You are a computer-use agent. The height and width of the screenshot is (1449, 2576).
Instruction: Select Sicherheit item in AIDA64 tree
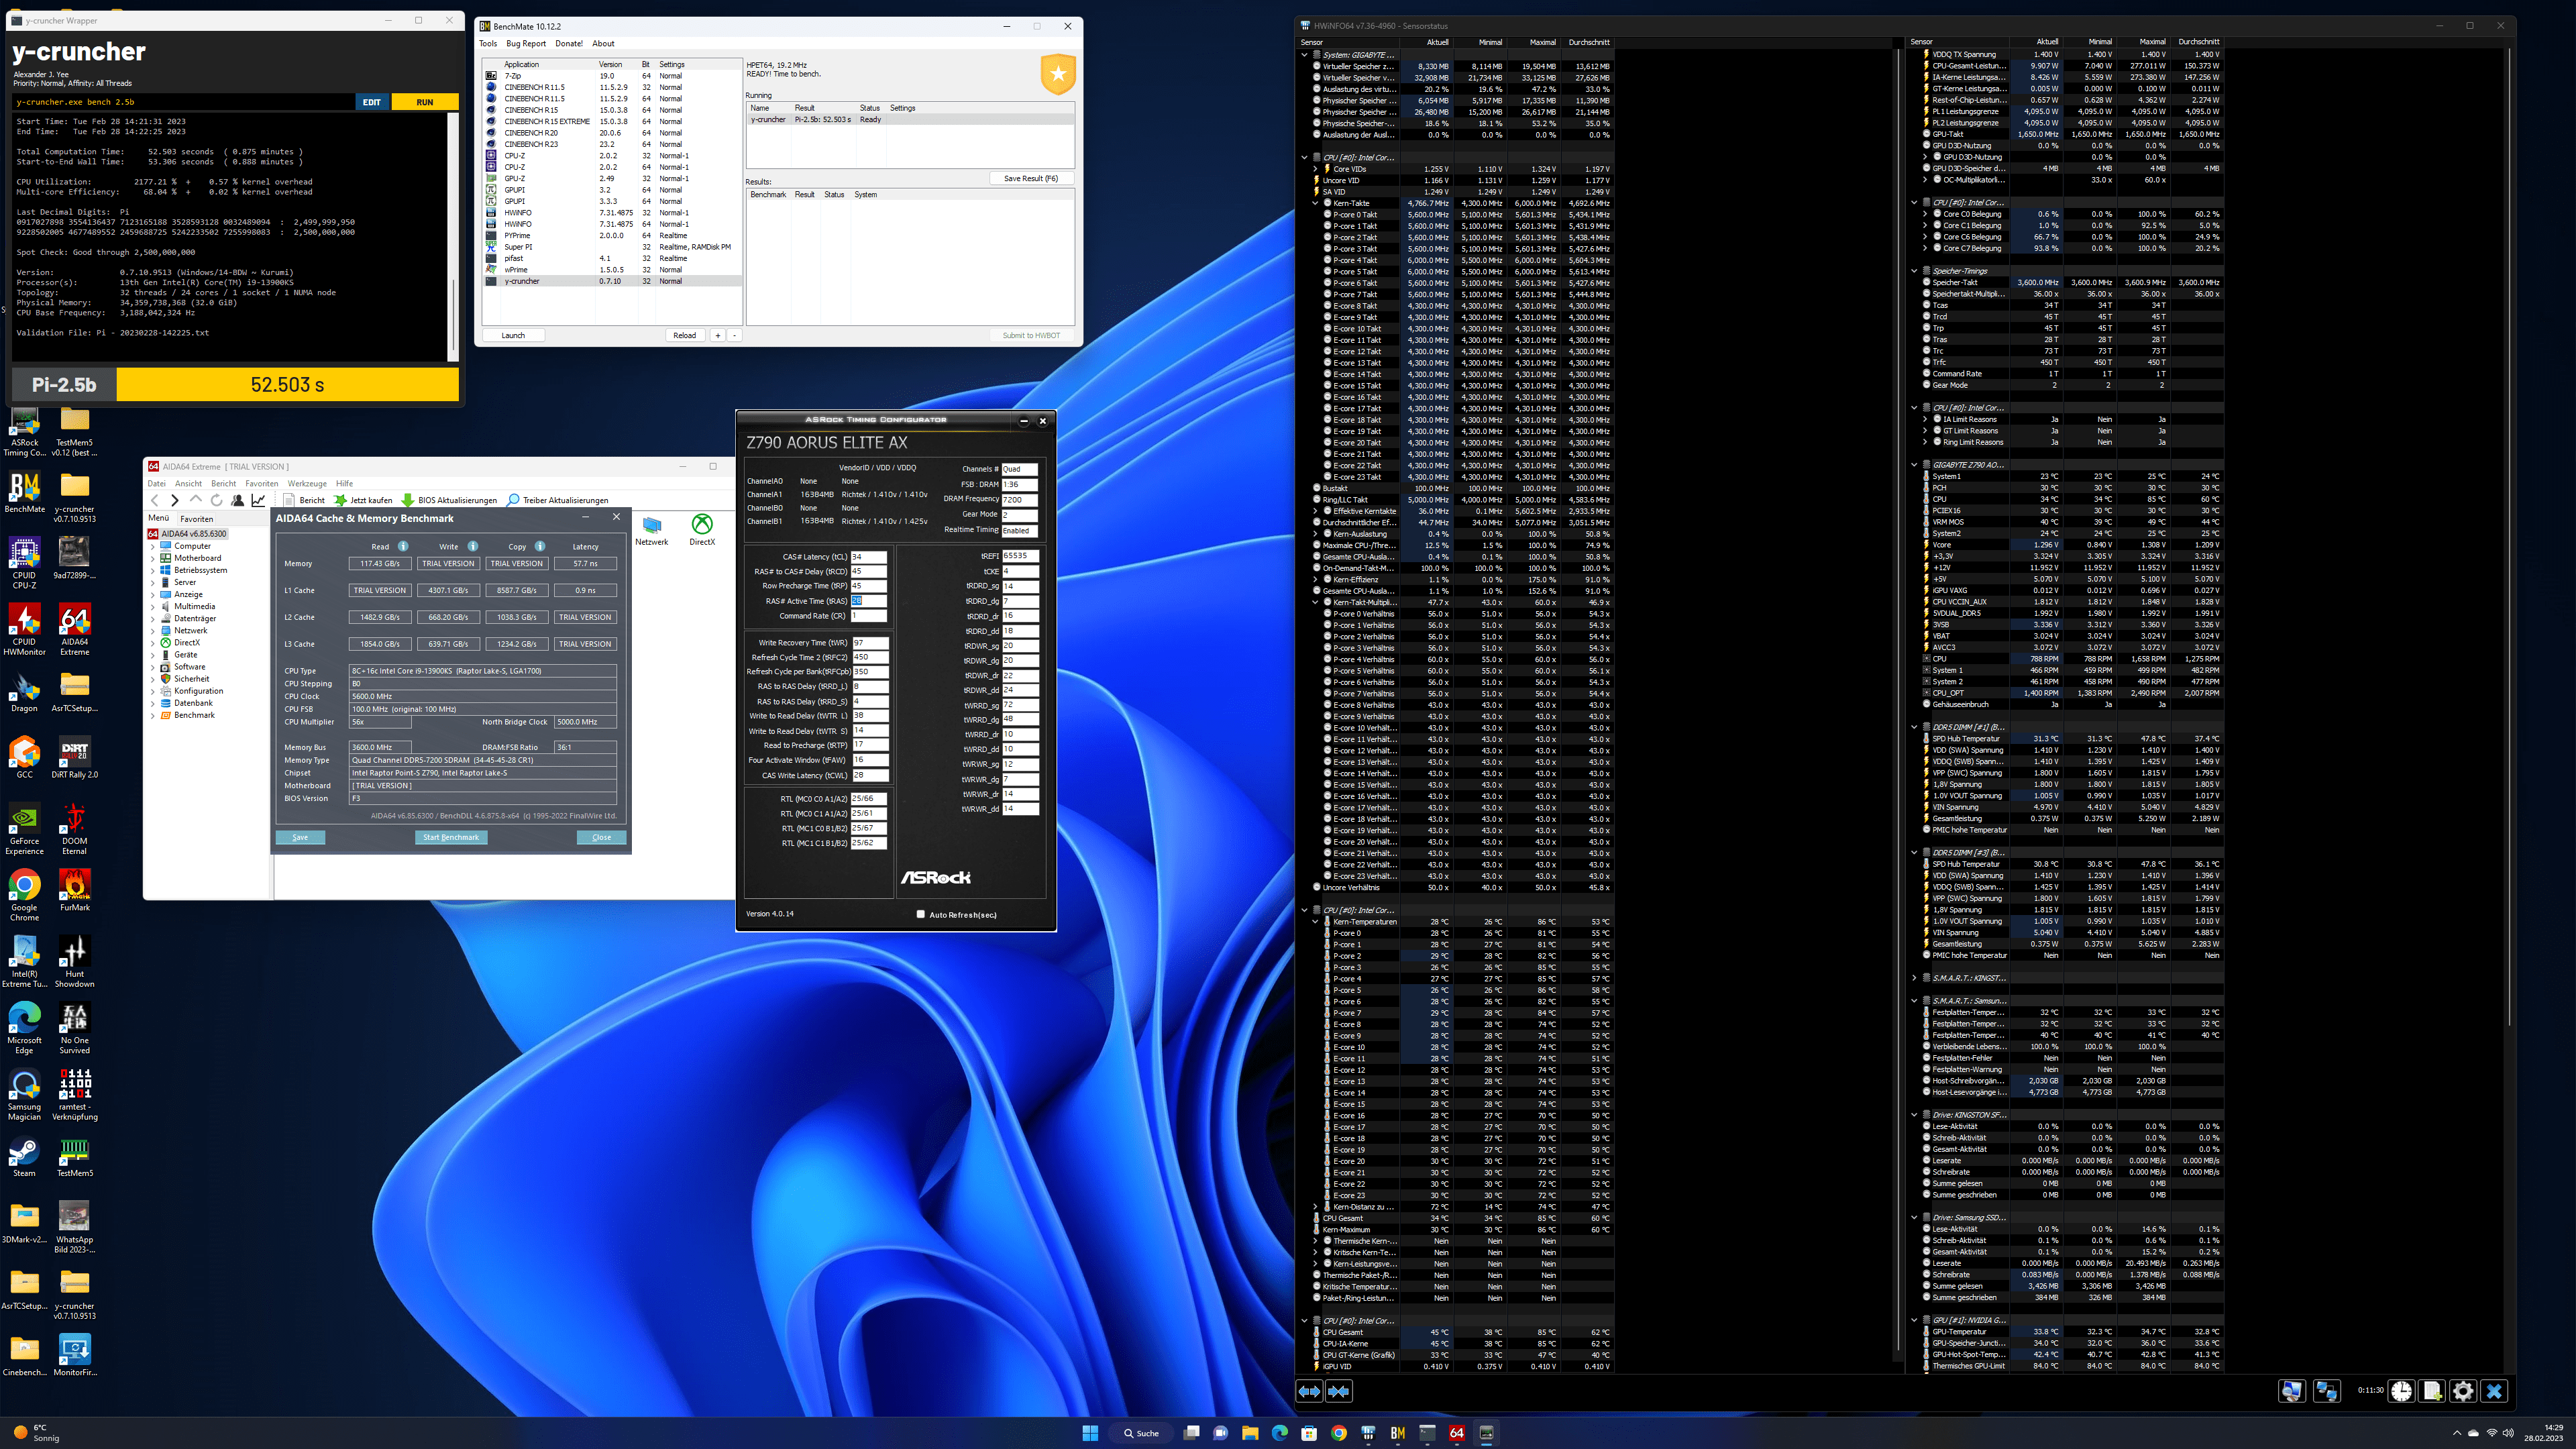point(191,679)
